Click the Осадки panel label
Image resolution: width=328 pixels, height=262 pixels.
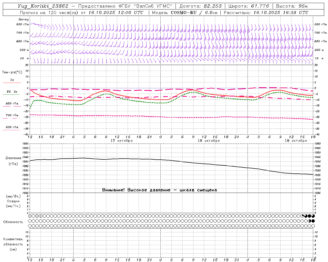point(13,201)
